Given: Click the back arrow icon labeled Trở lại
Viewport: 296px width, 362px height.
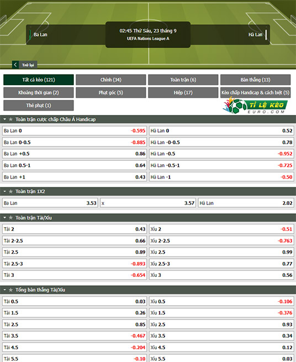Looking at the screenshot, I should click(15, 65).
